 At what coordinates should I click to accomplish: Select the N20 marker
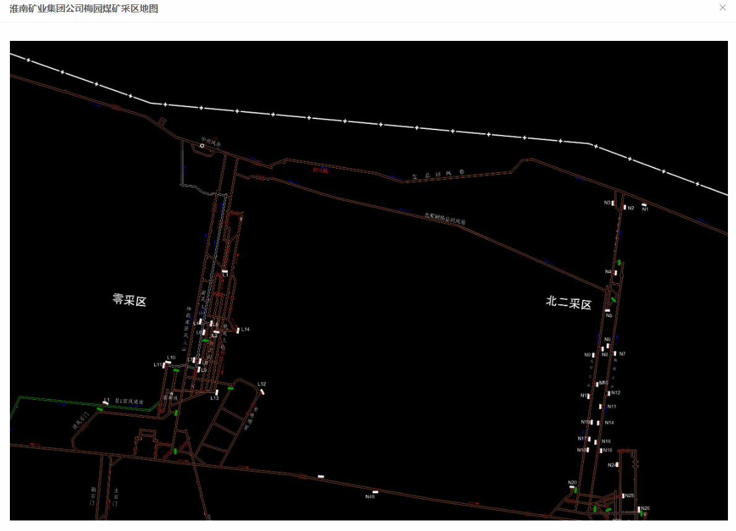coord(571,487)
